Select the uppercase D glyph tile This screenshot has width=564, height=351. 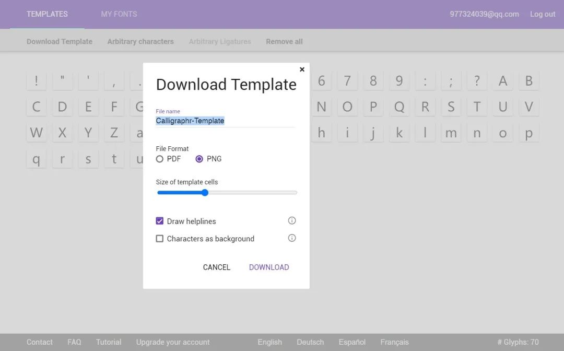click(62, 107)
